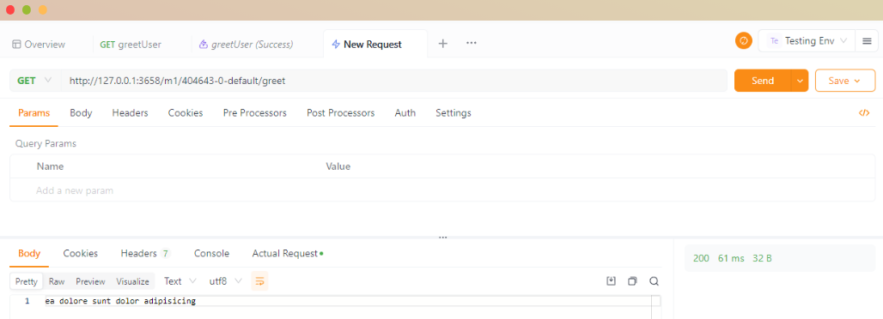This screenshot has height=319, width=883.
Task: View the Actual Request tab
Action: (x=287, y=254)
